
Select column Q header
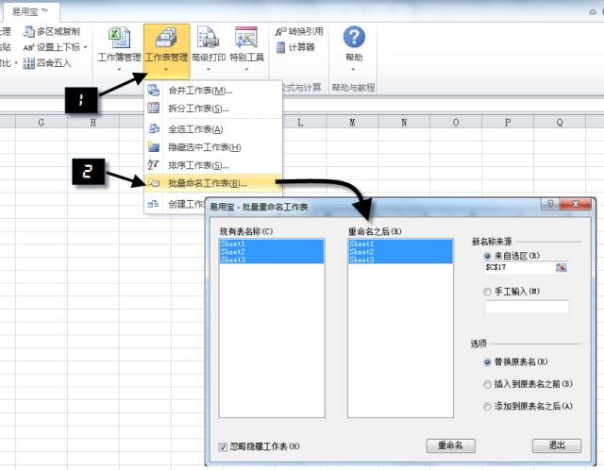tap(560, 123)
